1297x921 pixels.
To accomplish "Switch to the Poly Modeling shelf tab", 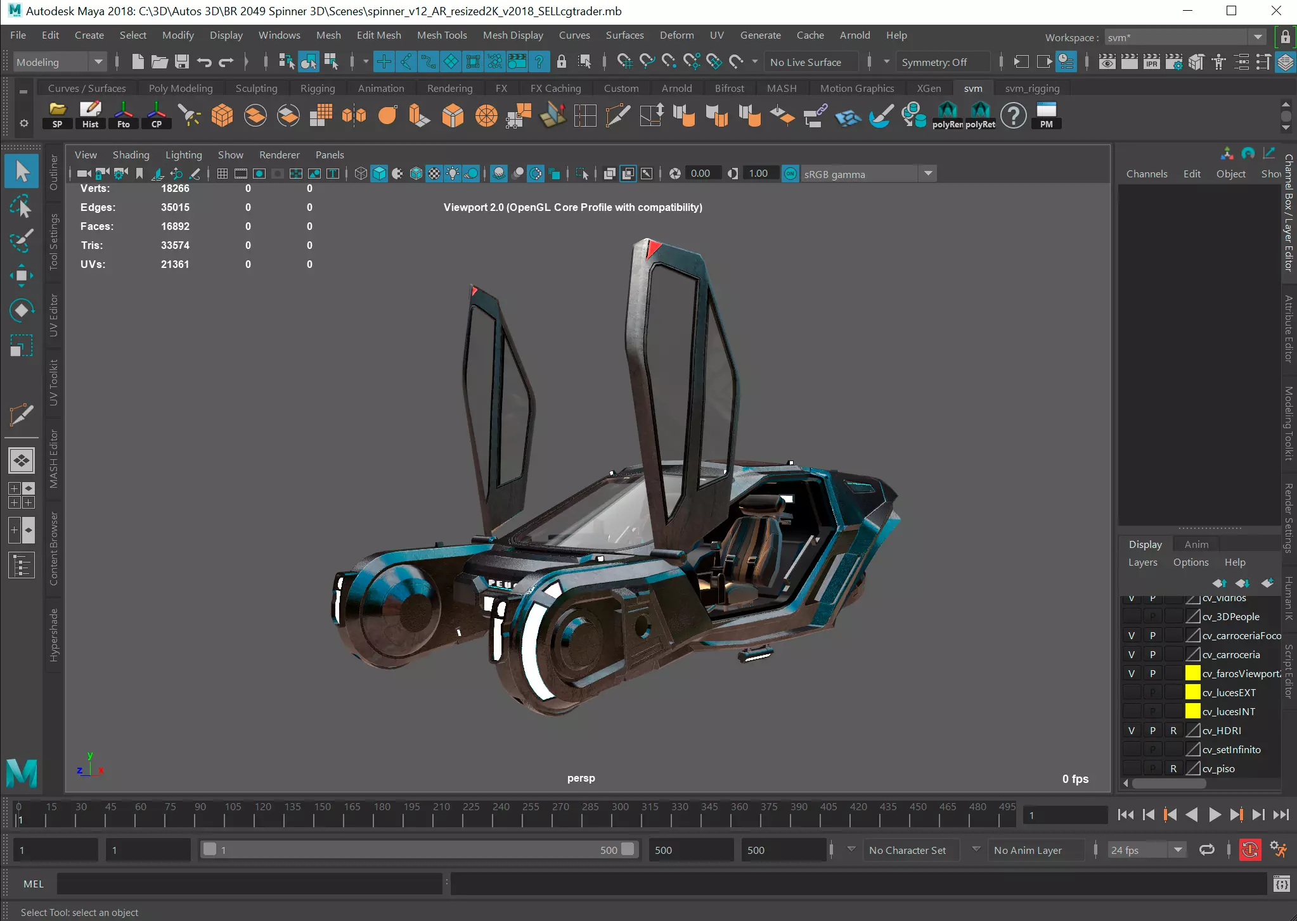I will point(181,88).
